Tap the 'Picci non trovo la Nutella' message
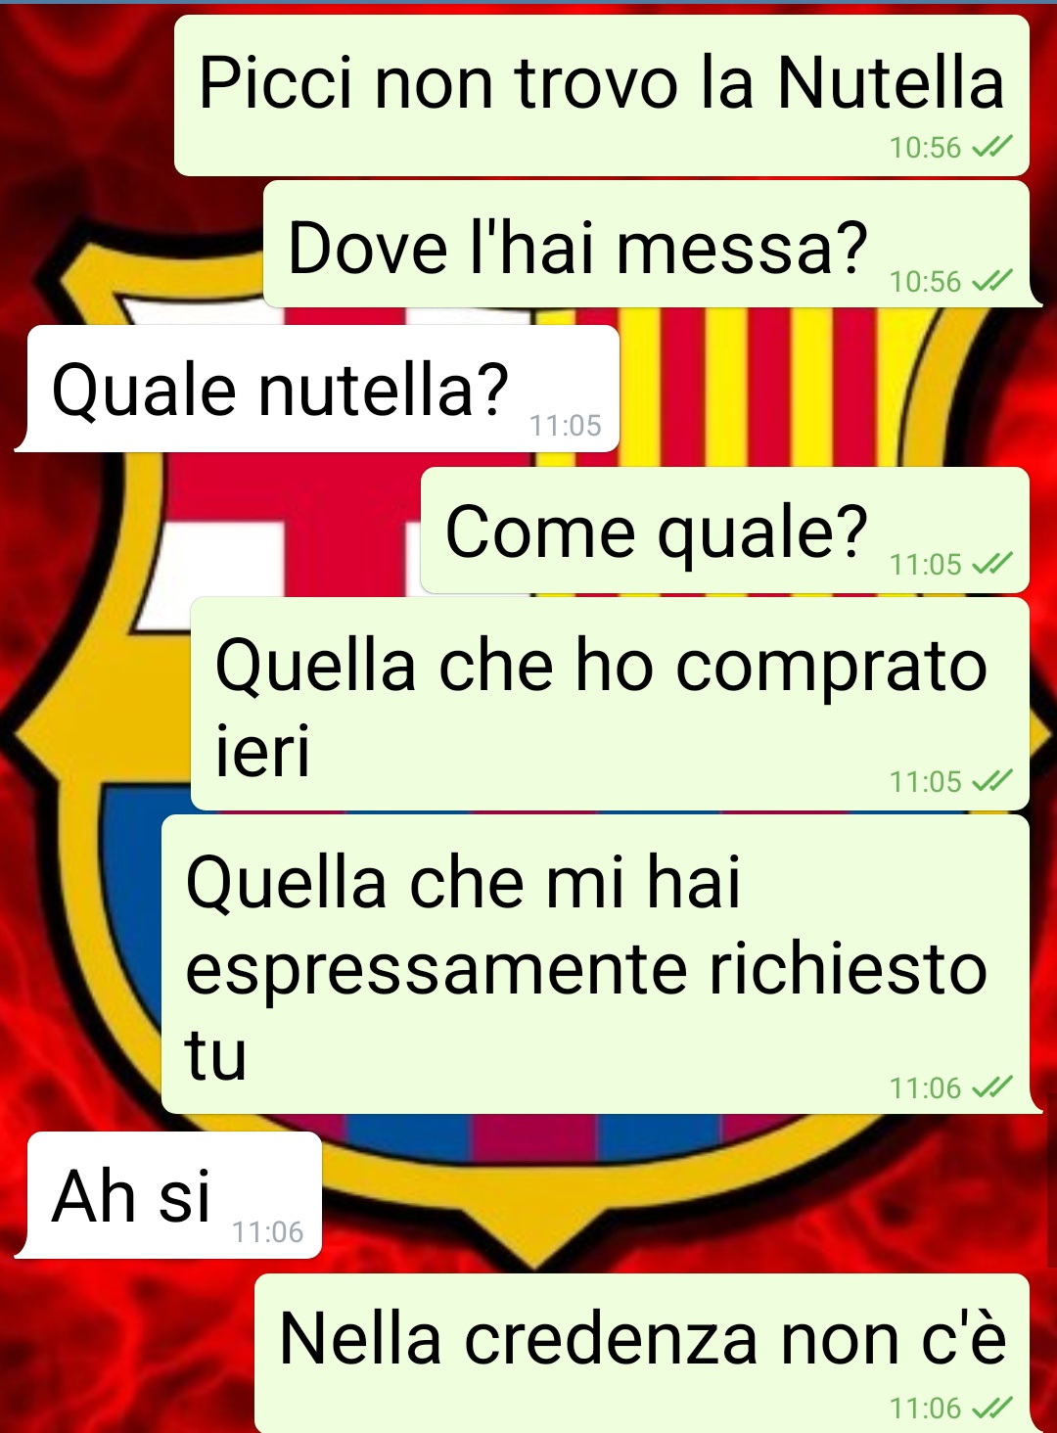 tap(602, 96)
